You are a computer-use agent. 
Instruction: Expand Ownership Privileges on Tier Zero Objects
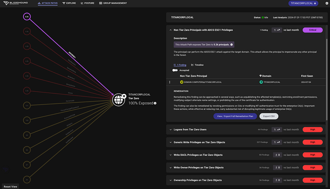pos(171,180)
